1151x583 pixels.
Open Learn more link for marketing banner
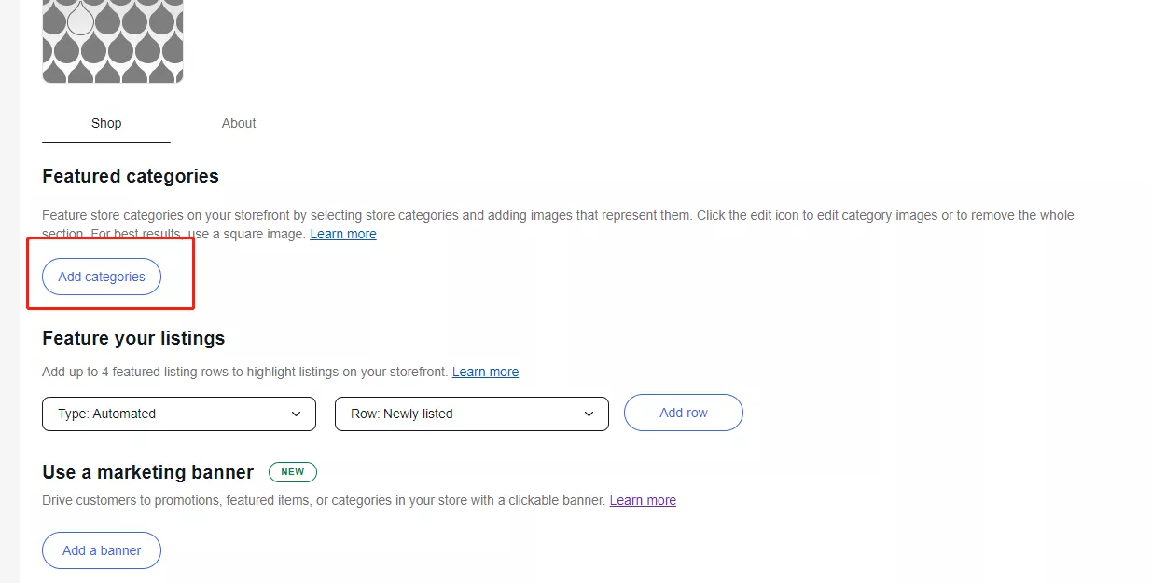643,500
